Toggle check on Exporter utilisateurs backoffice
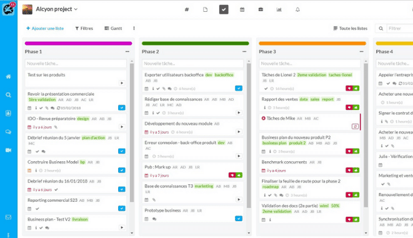Screen dimensions: 413x238 (239, 89)
